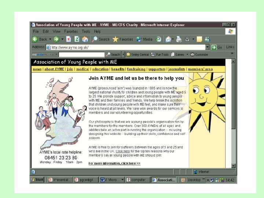This screenshot has height=198, width=264.
Task: Edit with Word icon in toolbar
Action: click(x=187, y=39)
